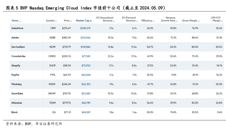Select ServiceNow market cap $149,886
The image size is (226, 129).
85,47
